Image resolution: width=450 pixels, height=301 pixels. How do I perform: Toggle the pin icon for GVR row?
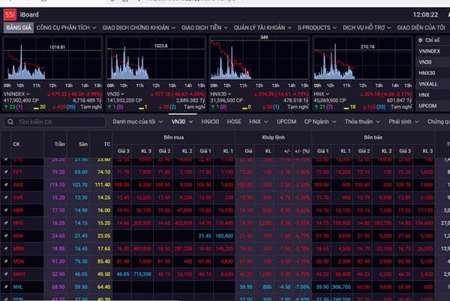coord(6,197)
